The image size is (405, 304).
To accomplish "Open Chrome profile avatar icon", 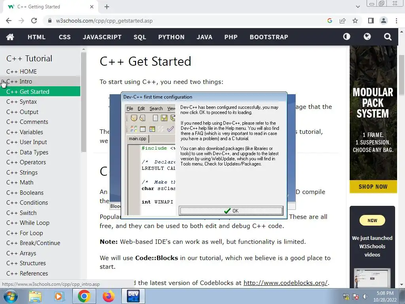I will 384,21.
